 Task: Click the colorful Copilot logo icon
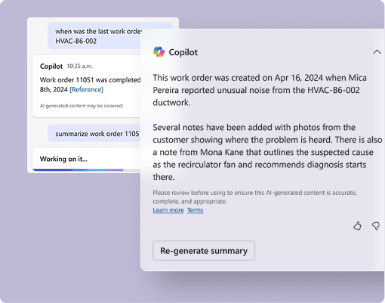pos(159,52)
